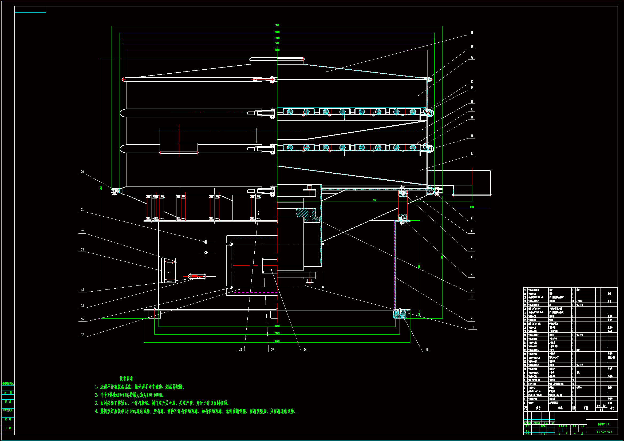Click the 名称 column header in parts list
The height and width of the screenshot is (441, 624).
560,408
